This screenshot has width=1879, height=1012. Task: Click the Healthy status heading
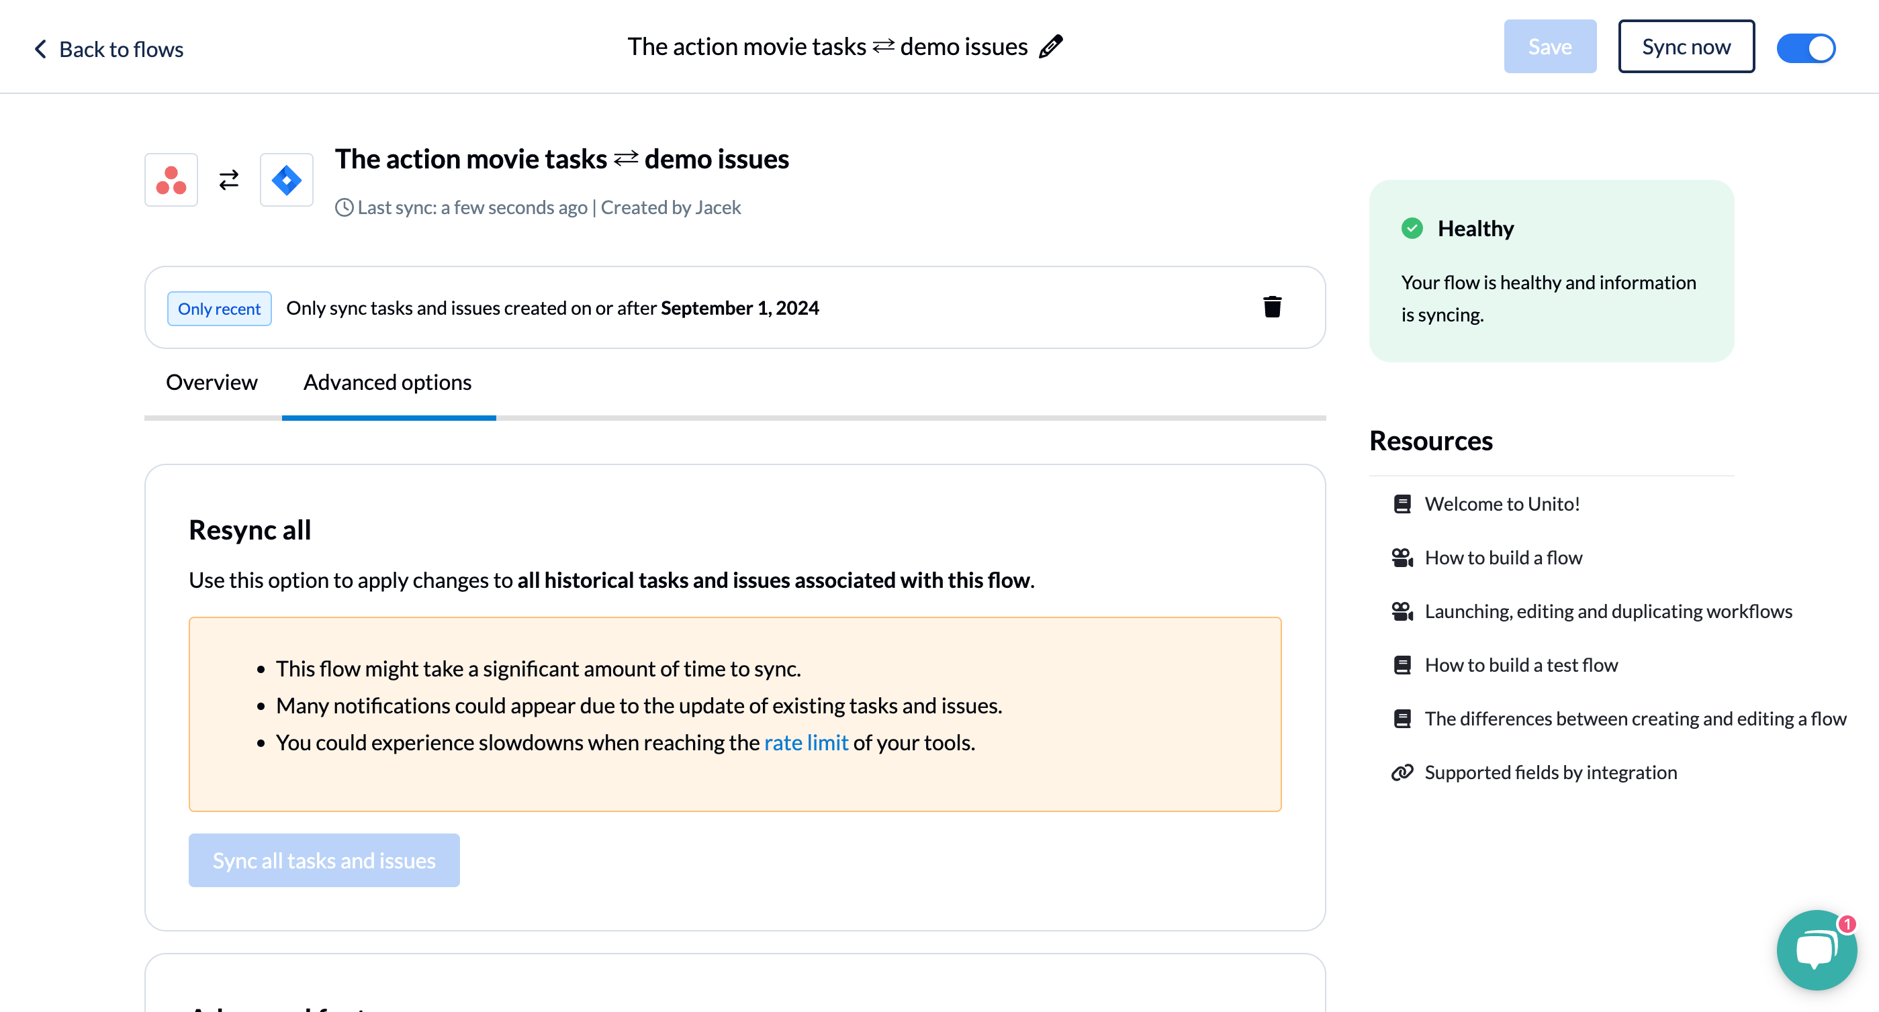[1475, 228]
